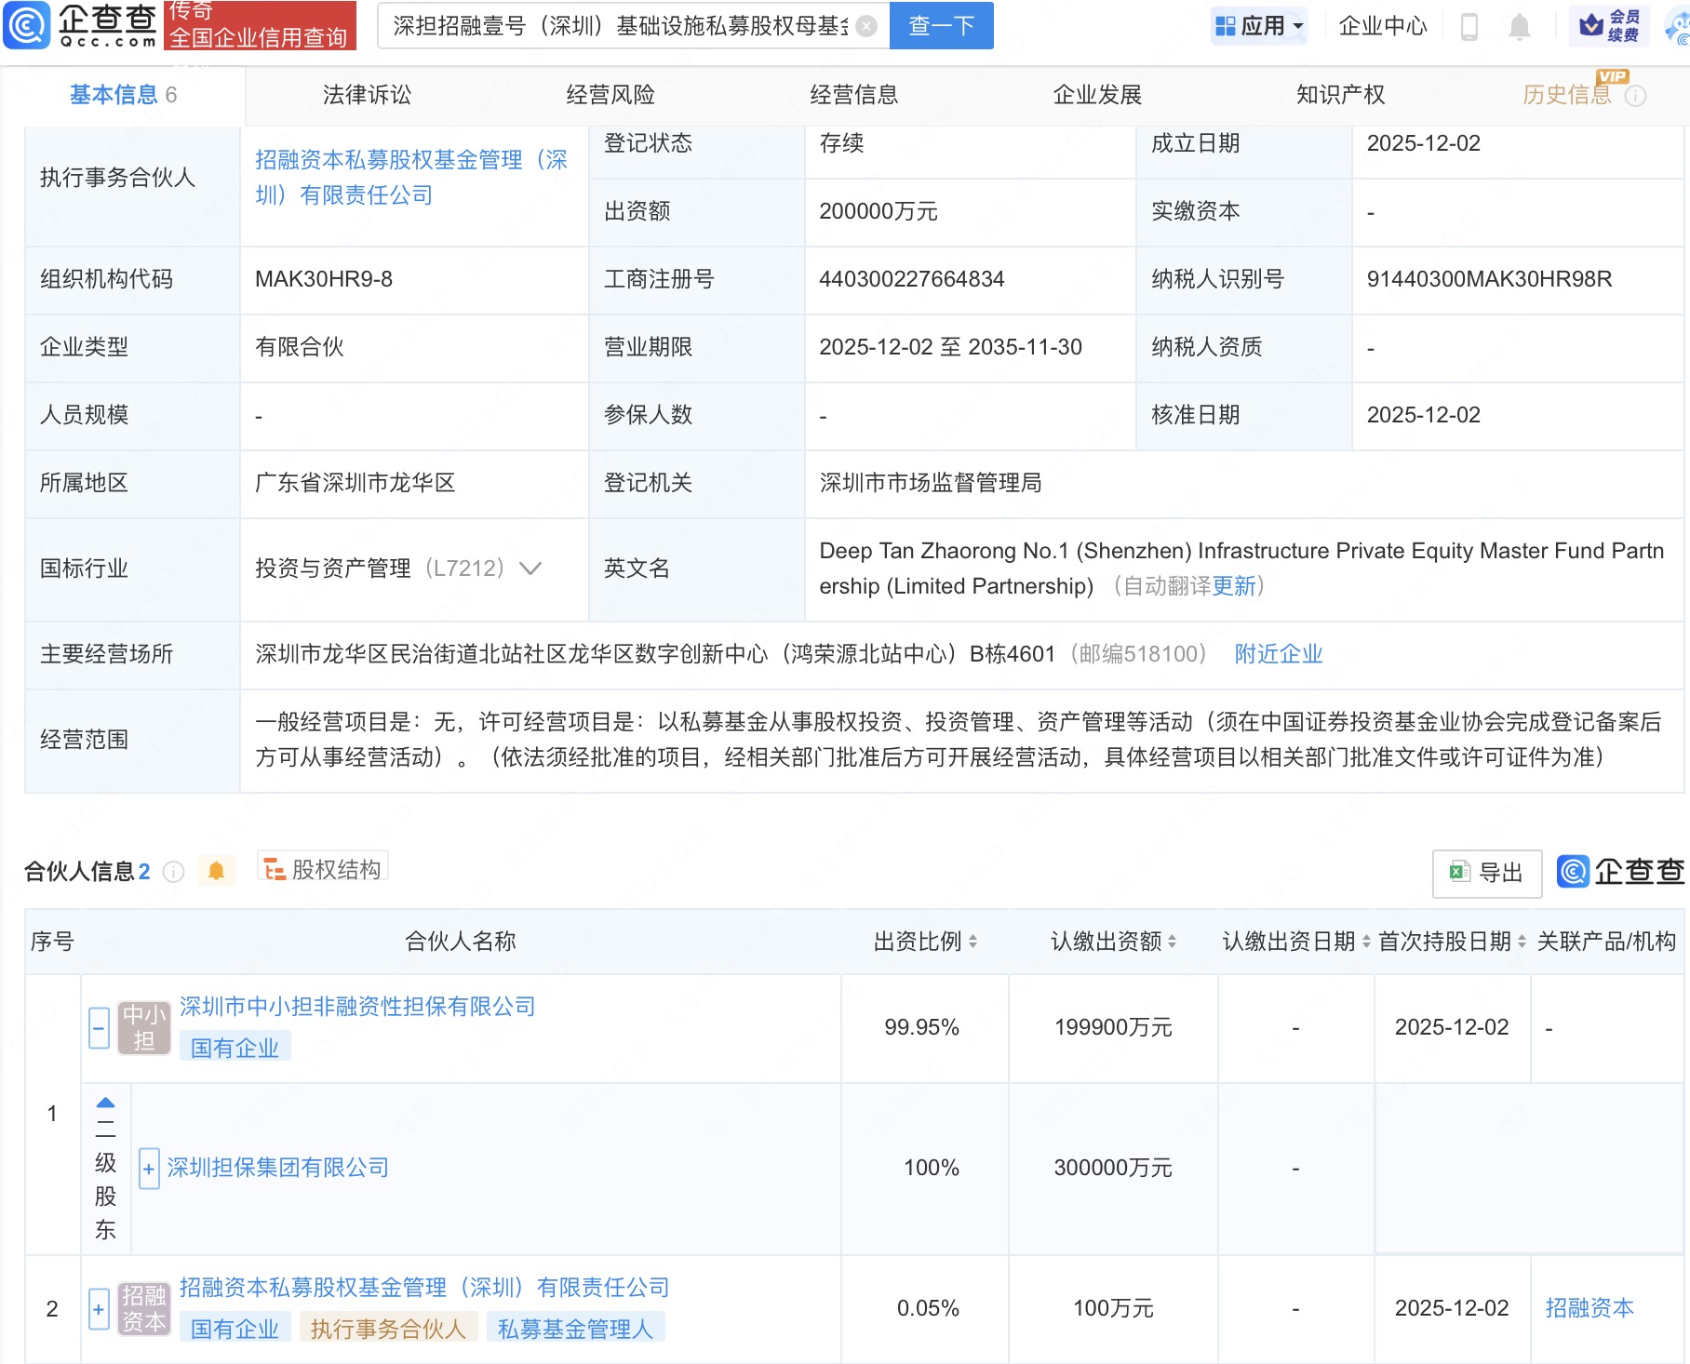The height and width of the screenshot is (1364, 1690).
Task: Click the bell icon beside 合伙人信息
Action: [x=216, y=871]
